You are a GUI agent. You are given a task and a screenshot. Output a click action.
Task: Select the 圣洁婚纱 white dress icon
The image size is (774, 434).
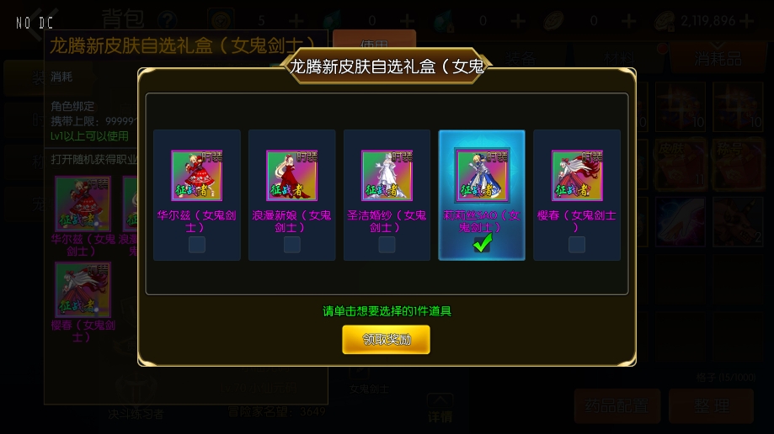click(387, 176)
